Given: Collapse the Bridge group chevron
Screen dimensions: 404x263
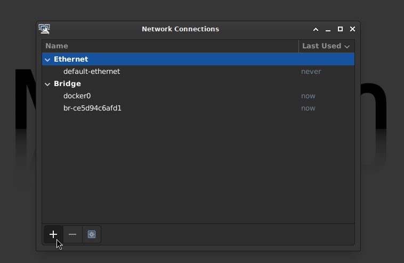Looking at the screenshot, I should pos(47,84).
